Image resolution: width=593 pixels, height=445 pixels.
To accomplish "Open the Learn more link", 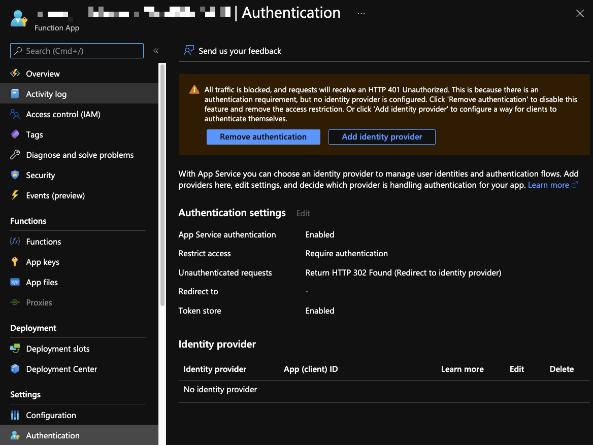I will click(x=549, y=185).
